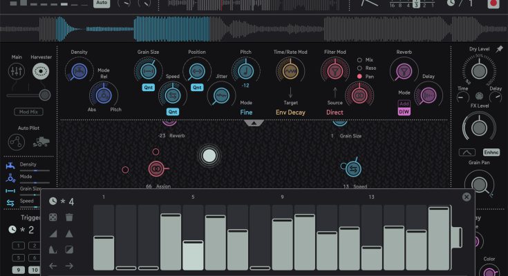The height and width of the screenshot is (276, 508).
Task: Collapse the panel with the center triangle
Action: click(x=254, y=123)
